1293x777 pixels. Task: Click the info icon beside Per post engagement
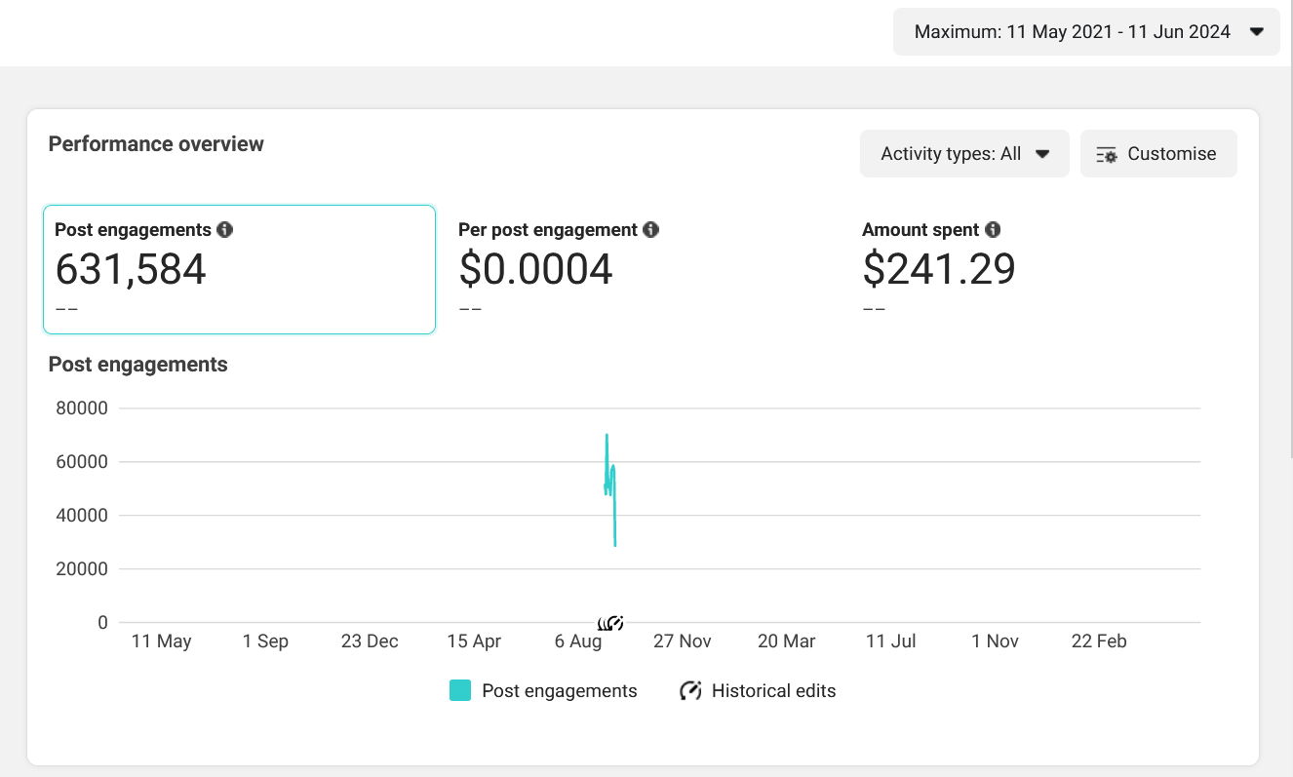coord(651,230)
